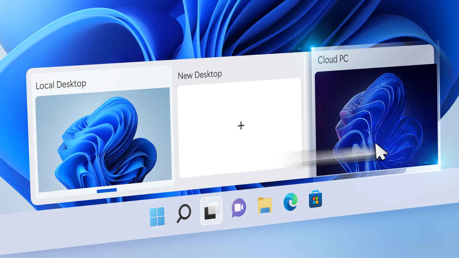
Task: Open the Windows Start menu
Action: [x=157, y=216]
